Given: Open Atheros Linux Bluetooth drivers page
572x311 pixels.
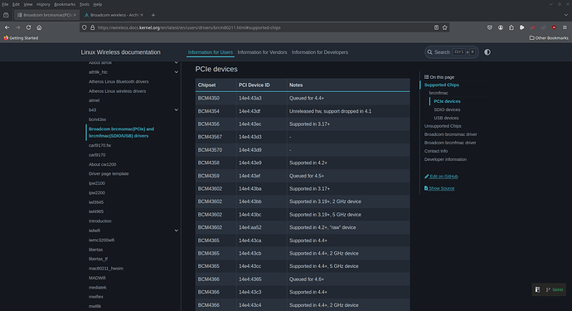Looking at the screenshot, I should (x=119, y=82).
